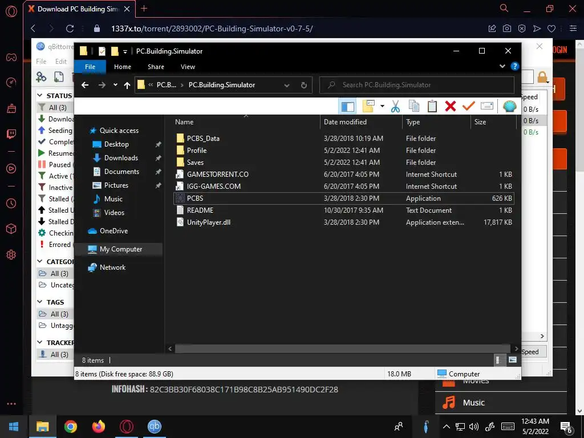The height and width of the screenshot is (438, 584).
Task: Open the recent locations dropdown chevron
Action: (x=115, y=85)
